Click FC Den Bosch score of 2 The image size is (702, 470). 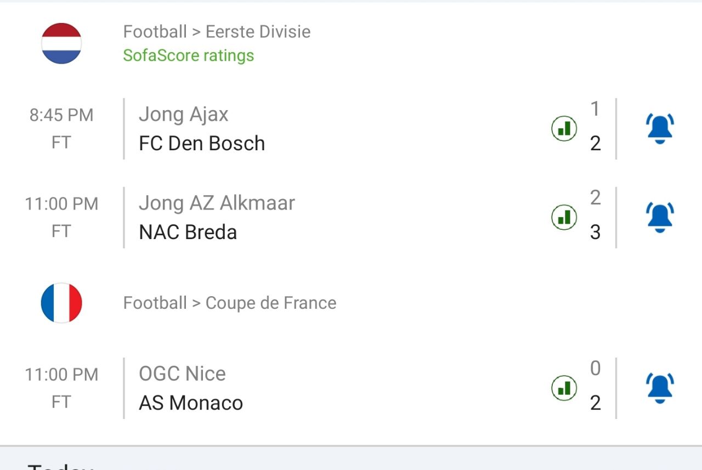(x=595, y=144)
